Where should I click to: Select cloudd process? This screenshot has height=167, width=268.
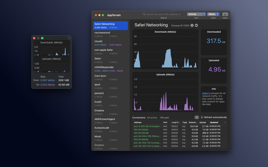click(110, 43)
